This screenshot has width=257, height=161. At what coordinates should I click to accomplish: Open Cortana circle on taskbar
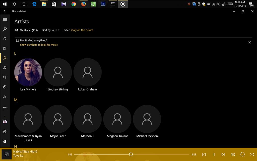(14, 4)
